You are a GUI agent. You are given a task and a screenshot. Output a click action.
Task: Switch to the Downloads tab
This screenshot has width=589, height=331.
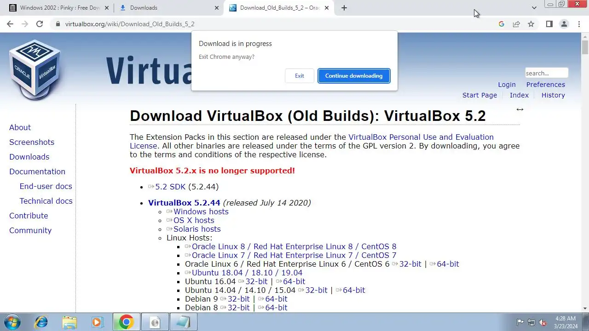coord(169,8)
